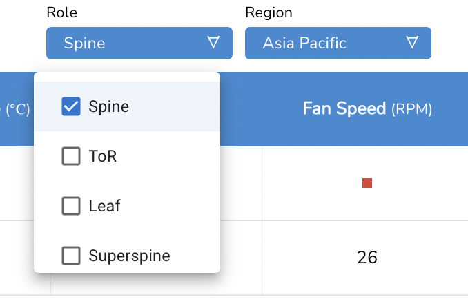Image resolution: width=468 pixels, height=304 pixels.
Task: Click the Role filter label
Action: [x=61, y=12]
